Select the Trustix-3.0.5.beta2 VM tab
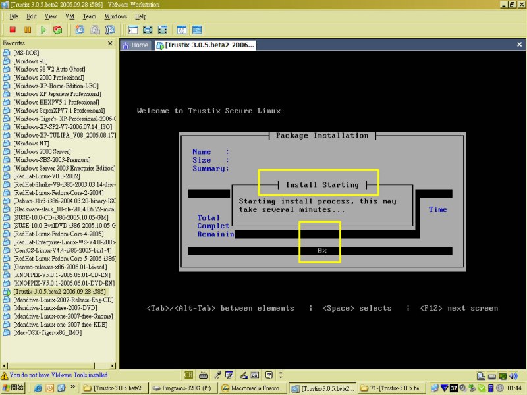Image resolution: width=527 pixels, height=395 pixels. [206, 45]
